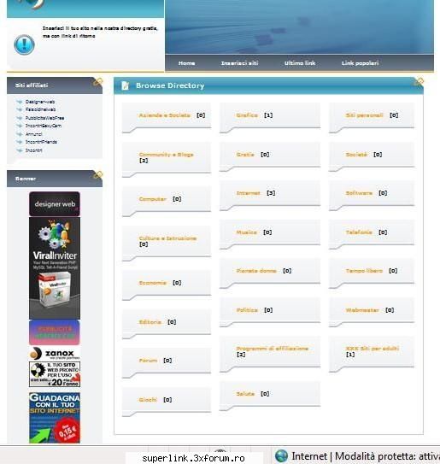Image resolution: width=440 pixels, height=464 pixels.
Task: Open the Designer-web affiliate link
Action: point(40,102)
